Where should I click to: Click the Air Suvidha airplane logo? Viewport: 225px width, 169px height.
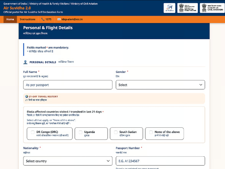click(x=169, y=8)
